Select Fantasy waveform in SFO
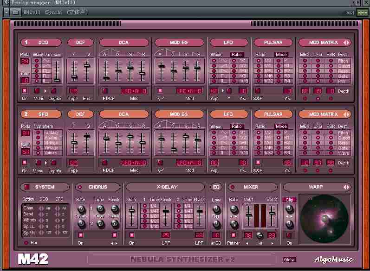Image resolution: width=370 pixels, height=271 pixels. 38,132
